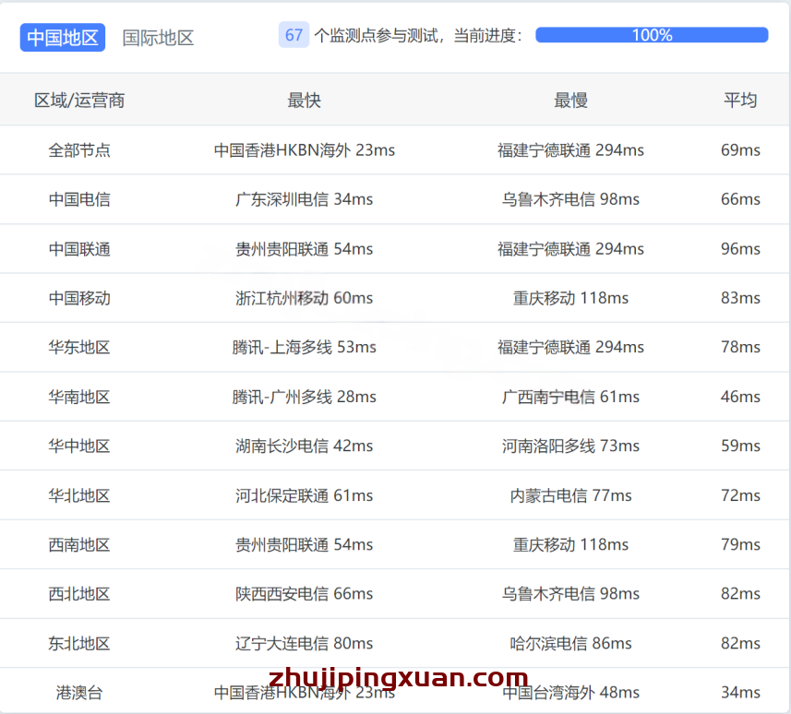Select the 东北地区 row label

[79, 643]
